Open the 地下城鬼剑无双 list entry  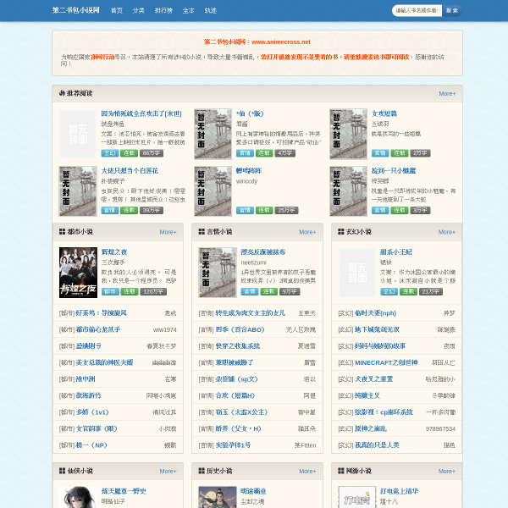pyautogui.click(x=377, y=329)
